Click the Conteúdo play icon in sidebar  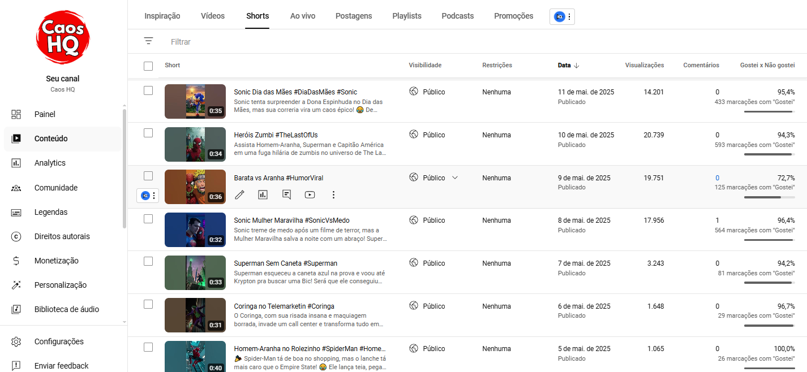point(16,139)
